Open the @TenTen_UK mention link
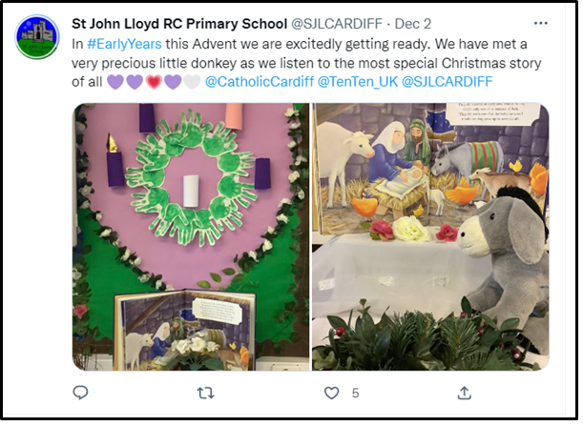Screen dimensions: 583x426 [358, 81]
